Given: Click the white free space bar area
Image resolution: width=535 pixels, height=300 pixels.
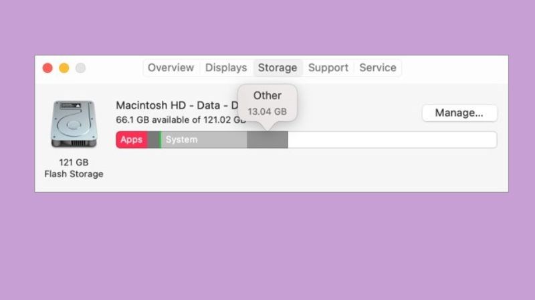Looking at the screenshot, I should click(x=391, y=140).
